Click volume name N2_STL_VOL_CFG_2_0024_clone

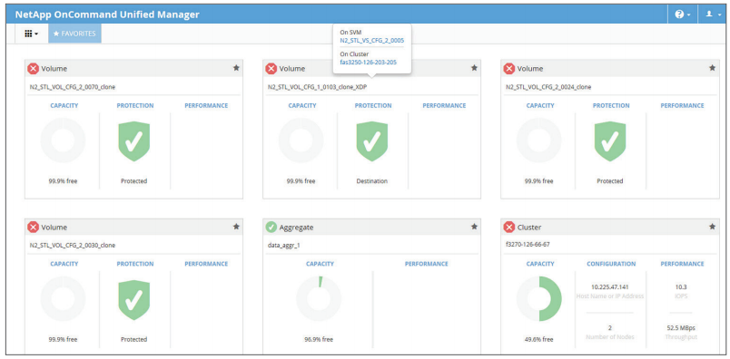(x=548, y=87)
